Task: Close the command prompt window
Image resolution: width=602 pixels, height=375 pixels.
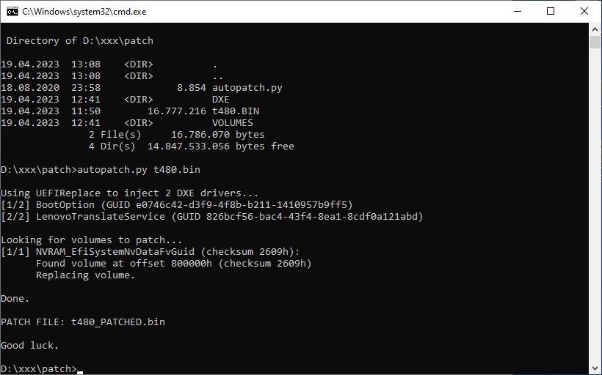Action: [584, 12]
